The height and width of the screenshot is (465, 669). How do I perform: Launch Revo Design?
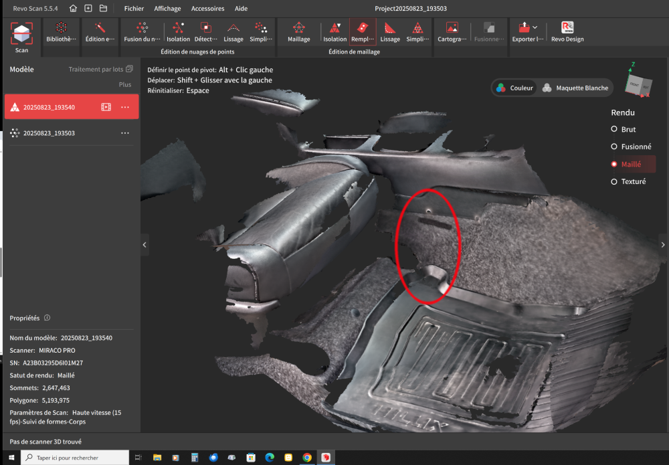(567, 32)
